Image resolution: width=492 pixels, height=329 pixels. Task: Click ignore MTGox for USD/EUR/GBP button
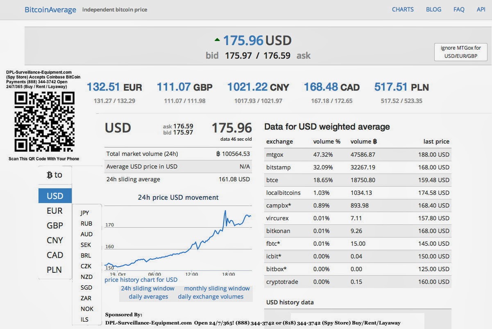tap(461, 52)
